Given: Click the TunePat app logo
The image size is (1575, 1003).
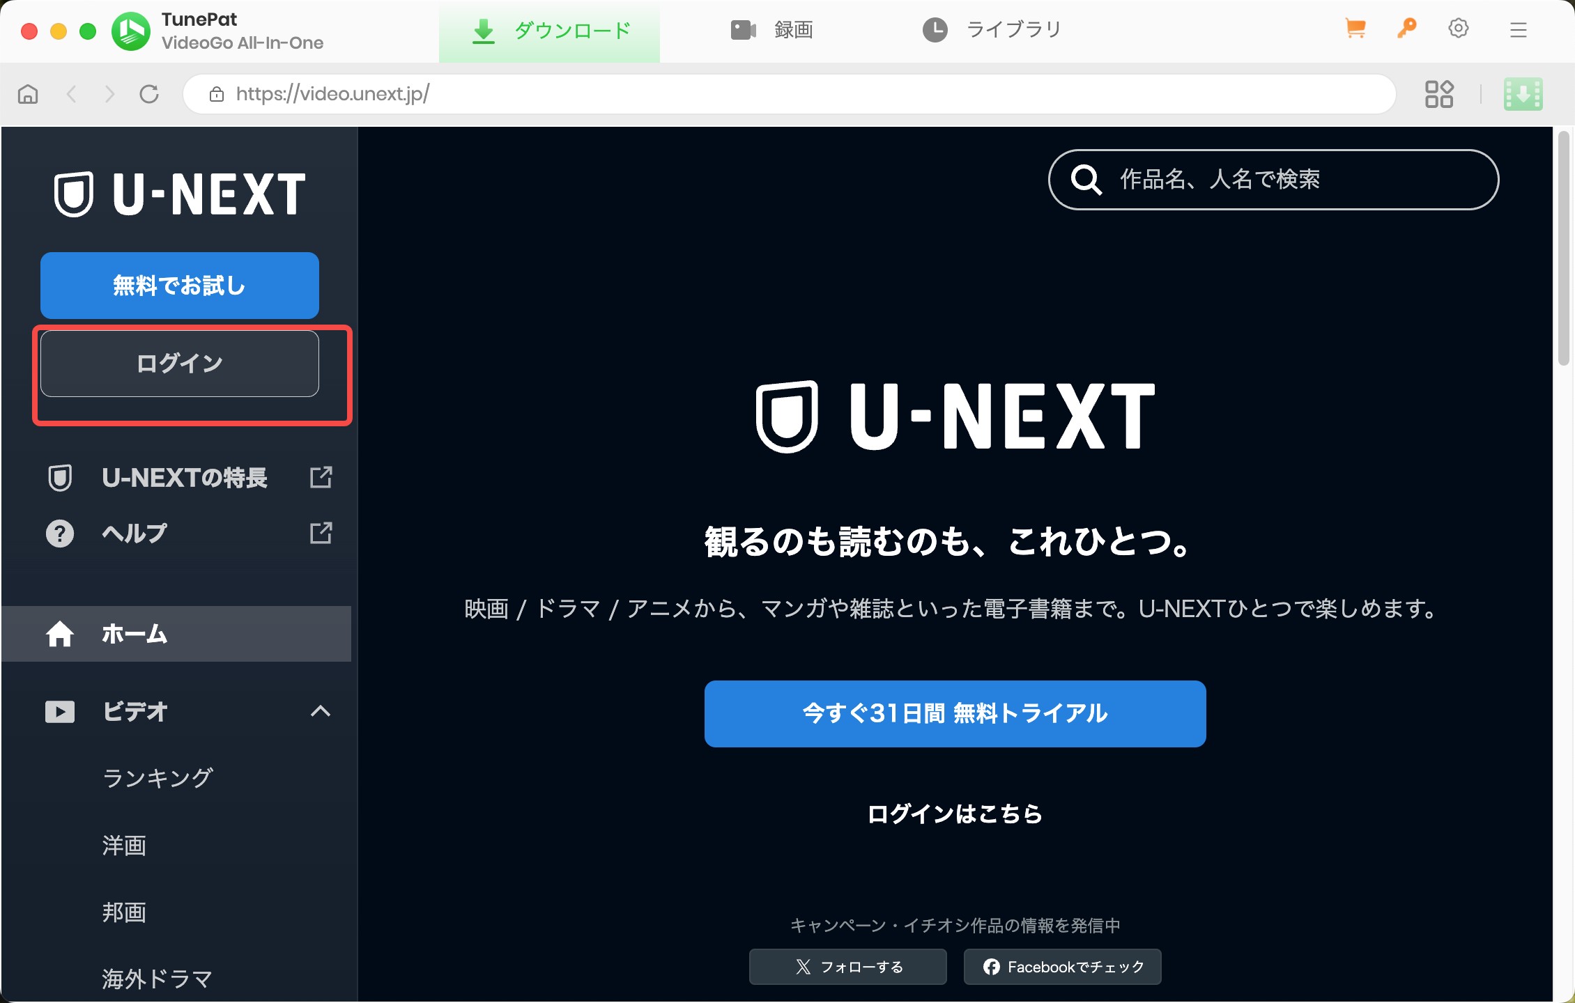Looking at the screenshot, I should 131,31.
